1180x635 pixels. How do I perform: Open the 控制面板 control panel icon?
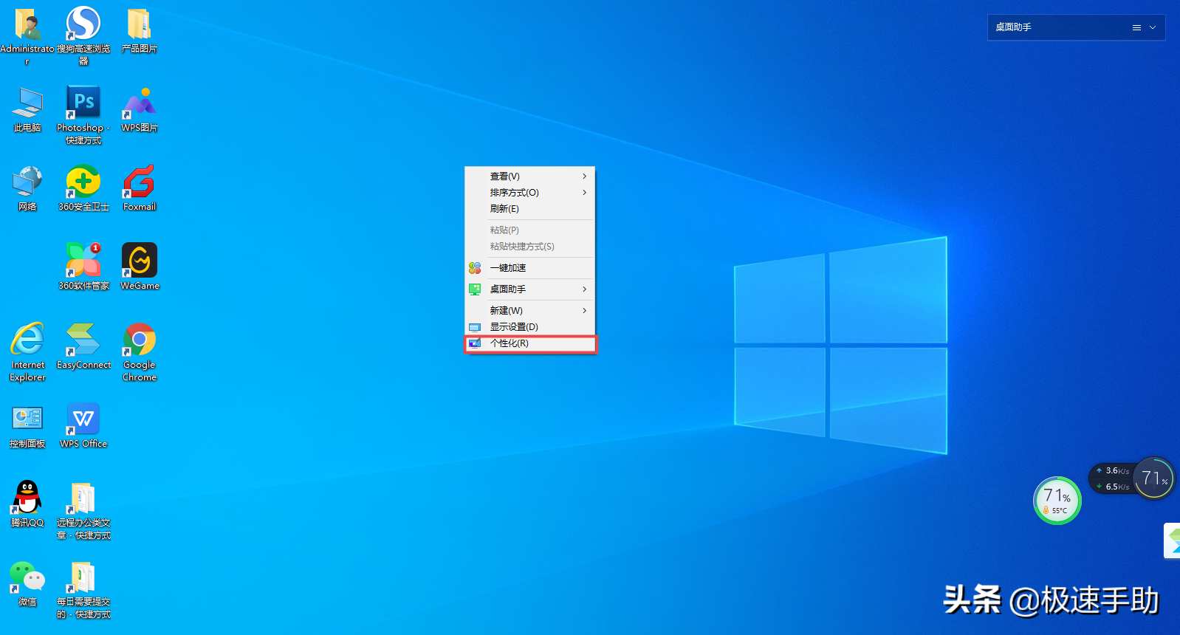[27, 419]
